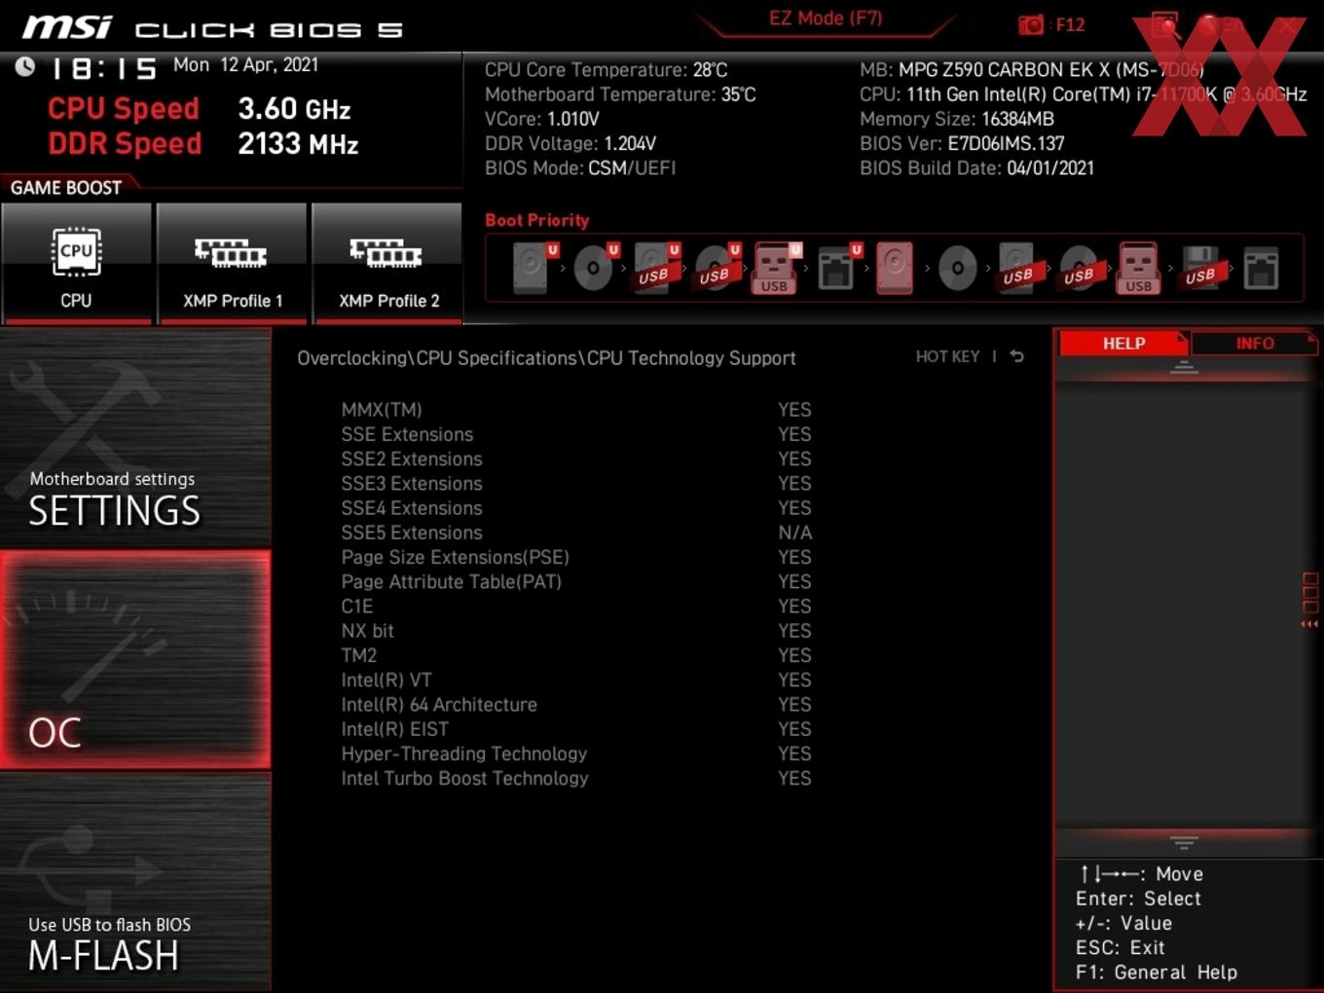Viewport: 1324px width, 993px height.
Task: Open the OC overclocking menu
Action: tap(135, 659)
